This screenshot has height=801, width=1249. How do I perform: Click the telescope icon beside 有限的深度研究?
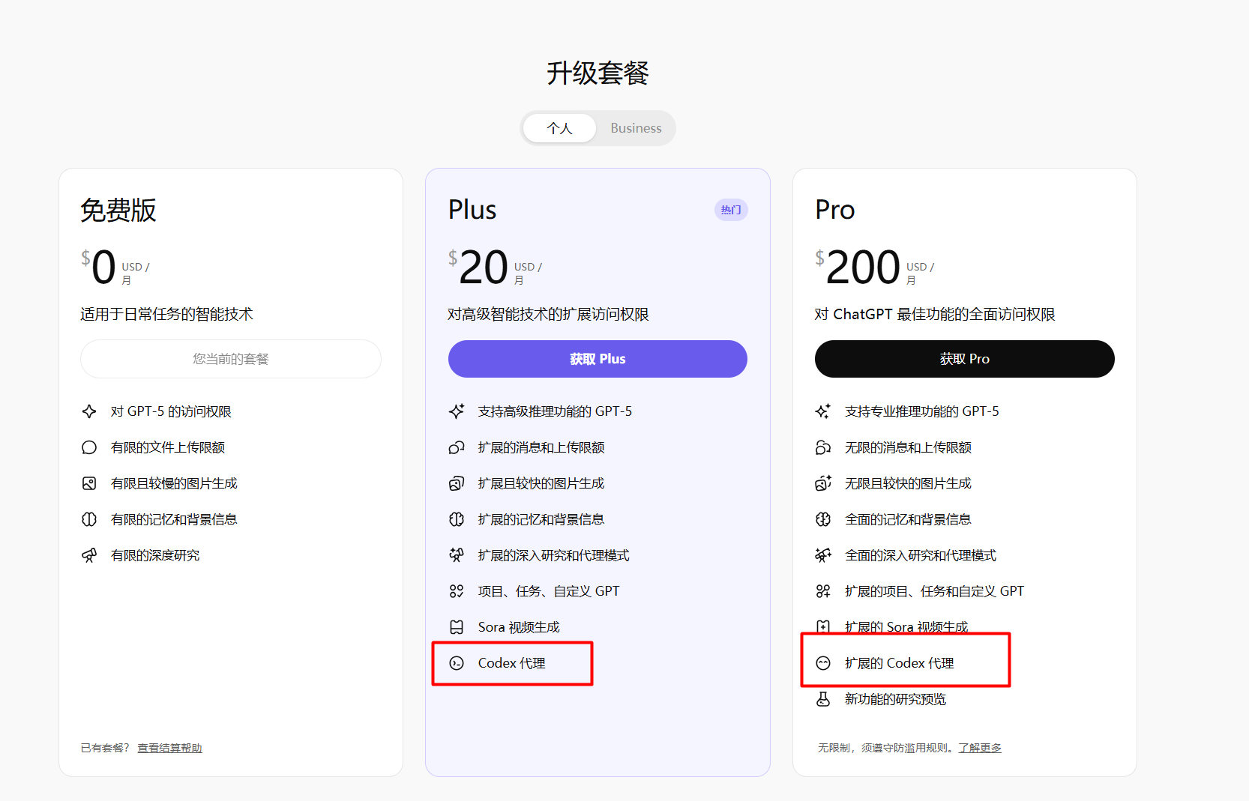coord(89,555)
